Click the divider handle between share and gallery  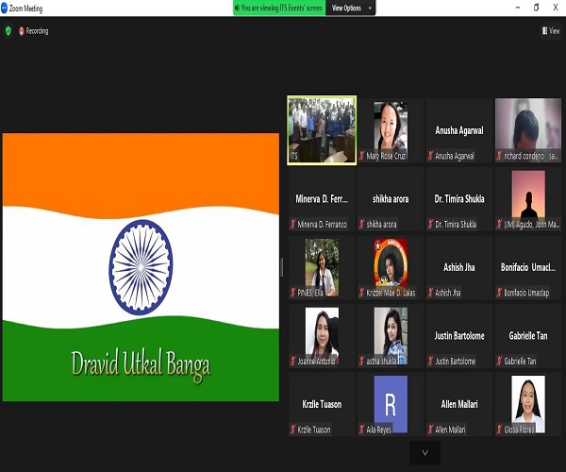[282, 267]
